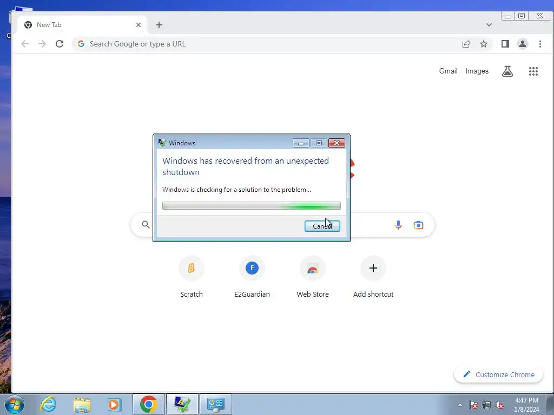Switch to Chrome in the taskbar
This screenshot has width=554, height=415.
coord(148,404)
